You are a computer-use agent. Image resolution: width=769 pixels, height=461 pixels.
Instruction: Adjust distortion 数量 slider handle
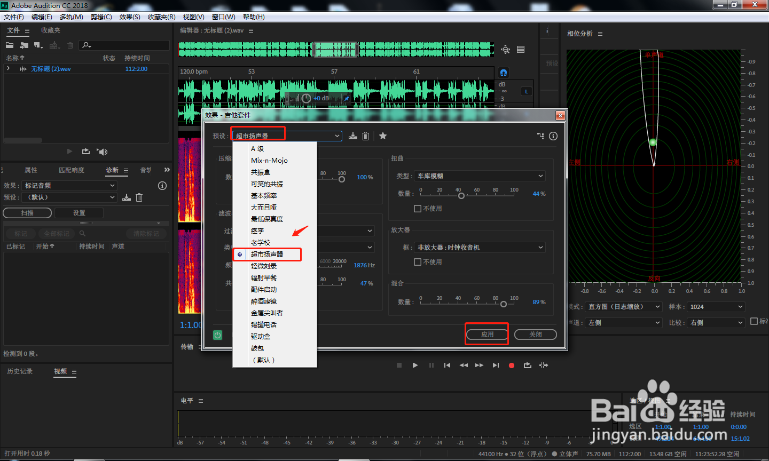click(x=461, y=196)
